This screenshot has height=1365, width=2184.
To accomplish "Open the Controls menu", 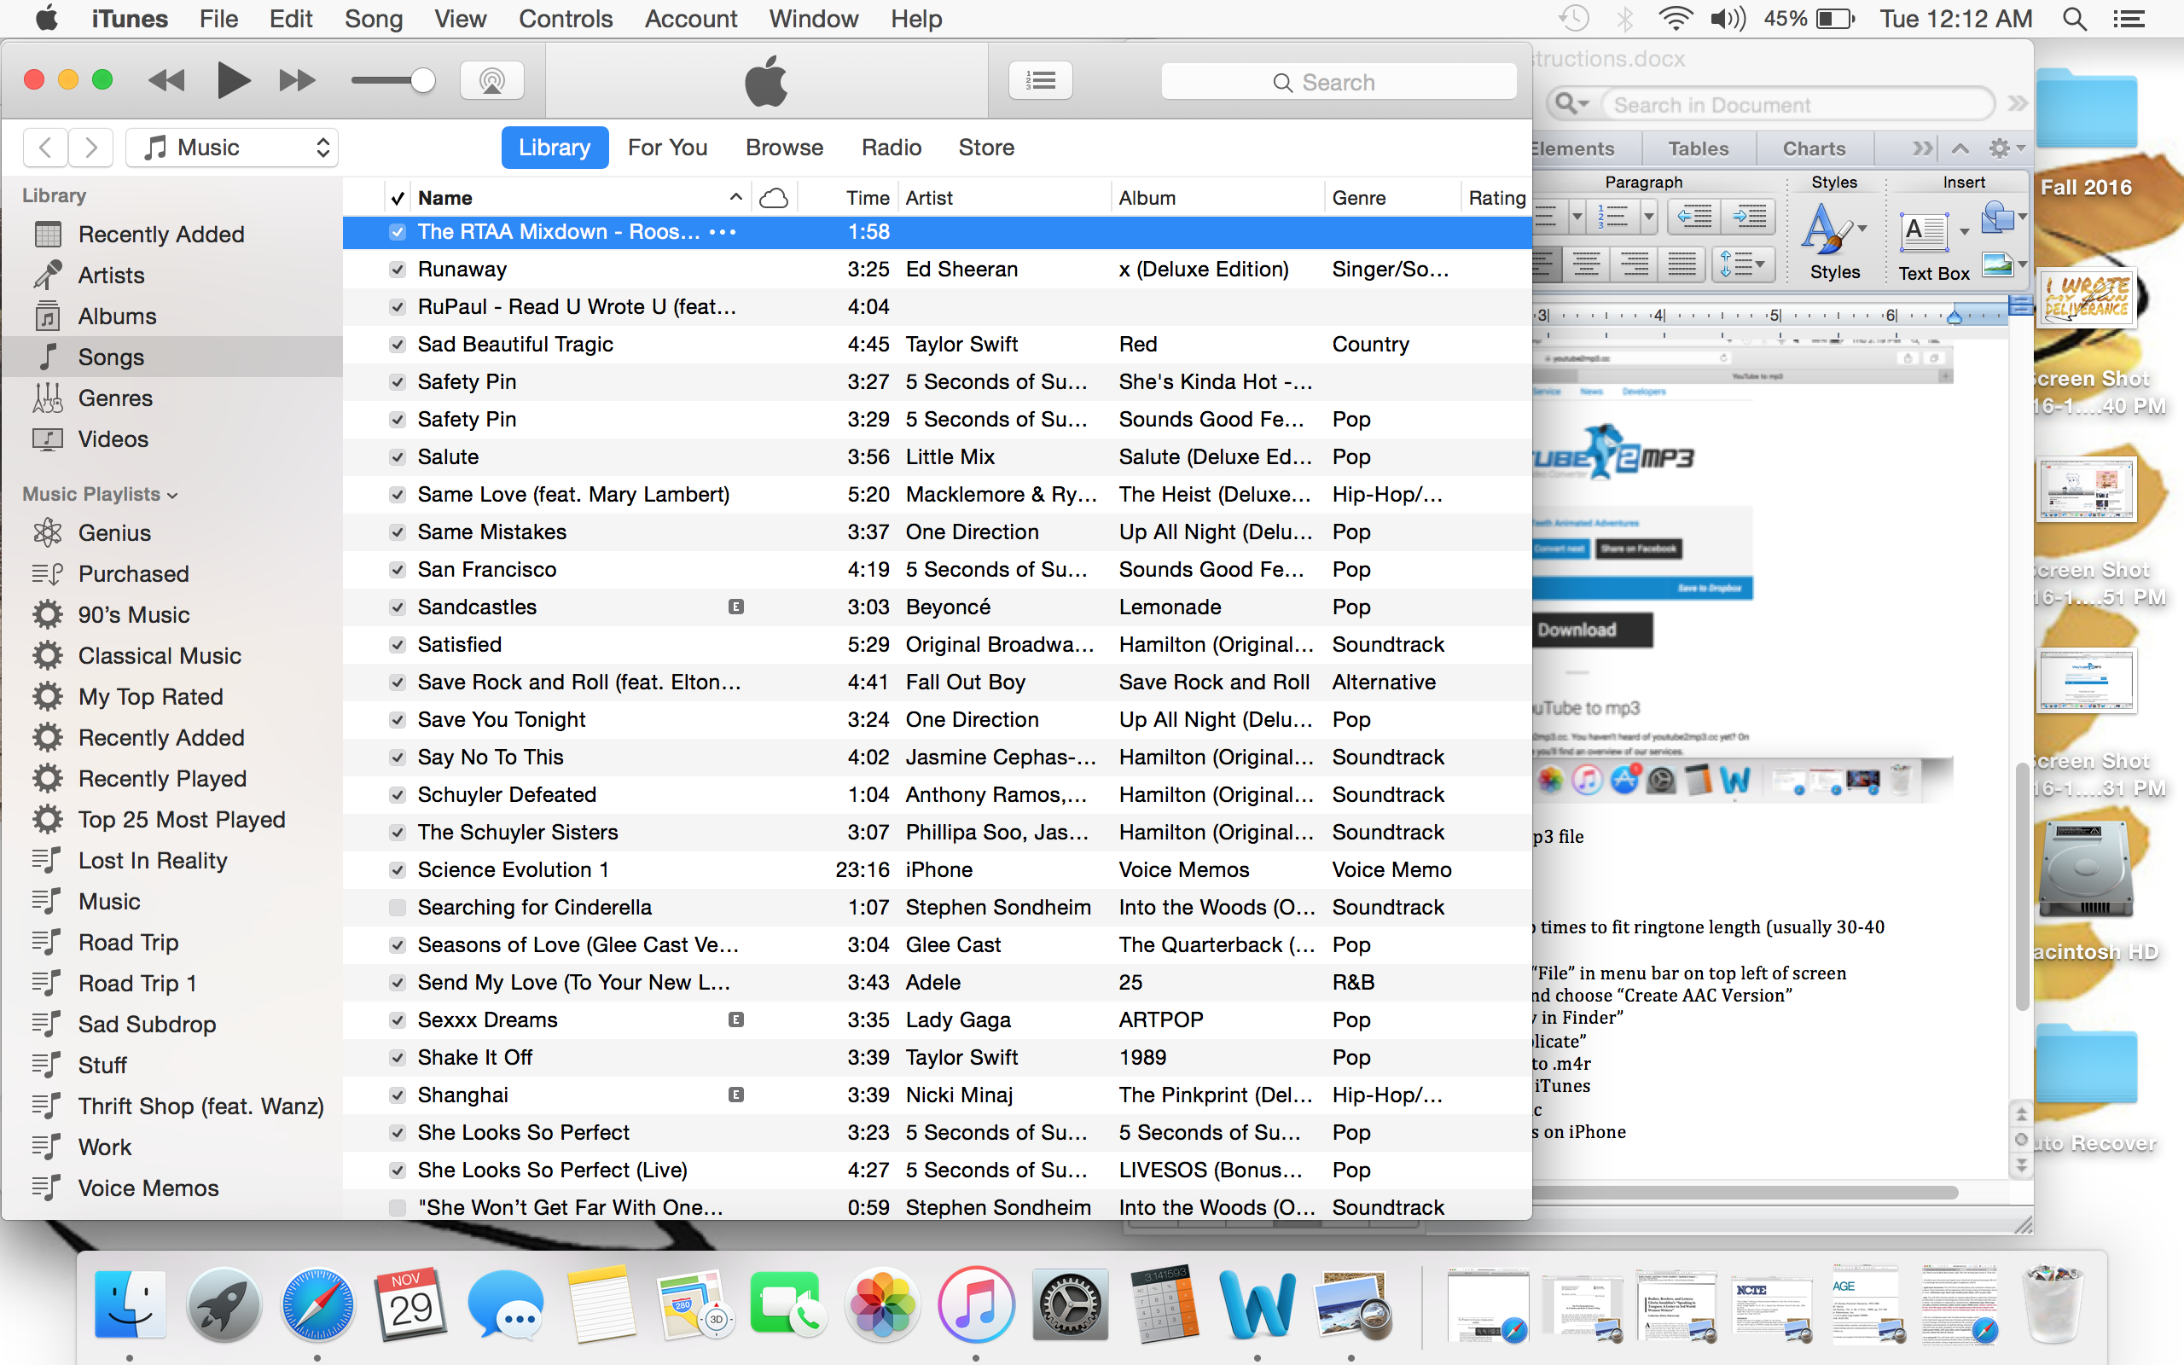I will click(565, 18).
